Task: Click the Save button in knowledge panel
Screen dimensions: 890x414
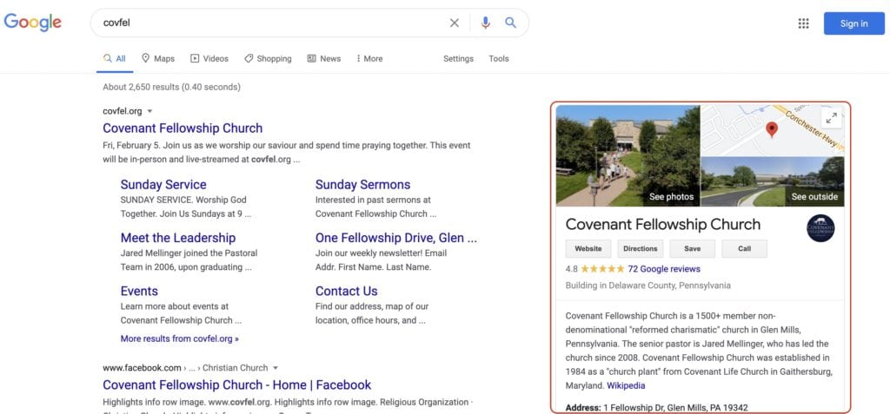Action: click(693, 248)
